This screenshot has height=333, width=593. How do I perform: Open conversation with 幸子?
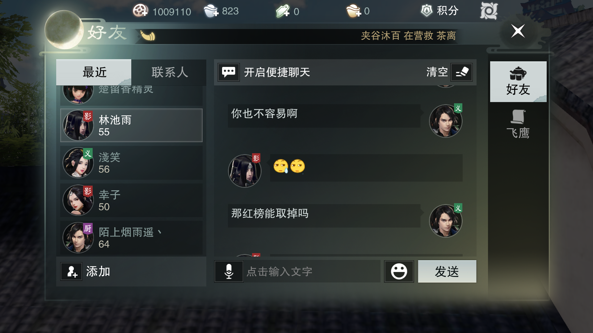[131, 200]
